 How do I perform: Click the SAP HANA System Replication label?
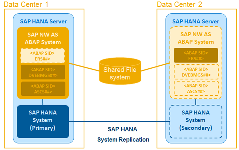click(x=123, y=134)
